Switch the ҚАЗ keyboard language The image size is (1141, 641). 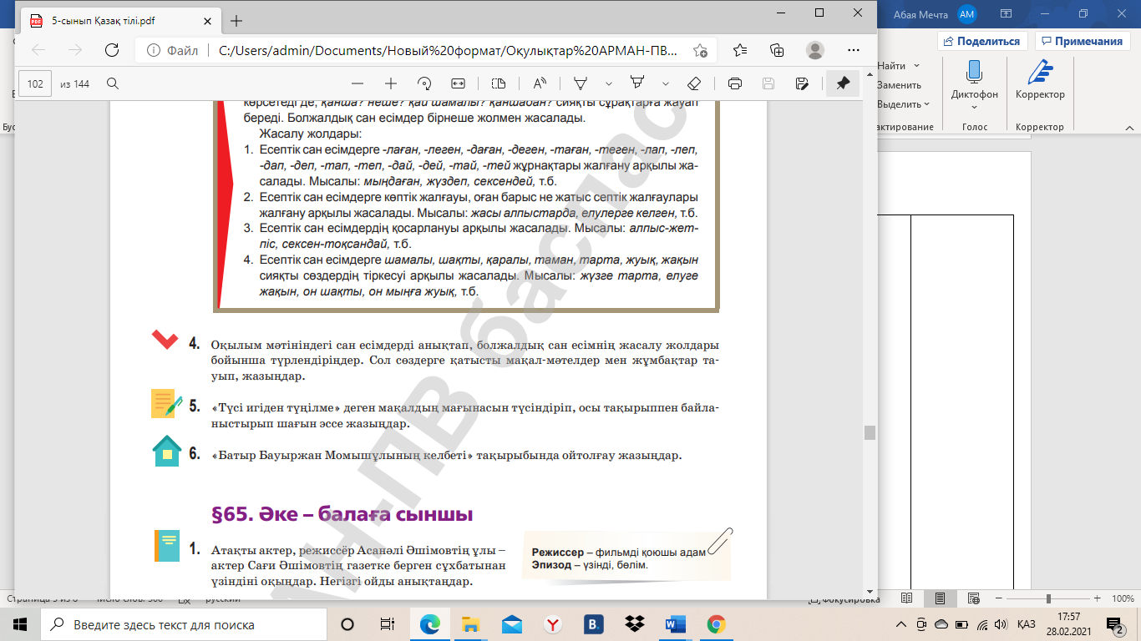click(1027, 624)
